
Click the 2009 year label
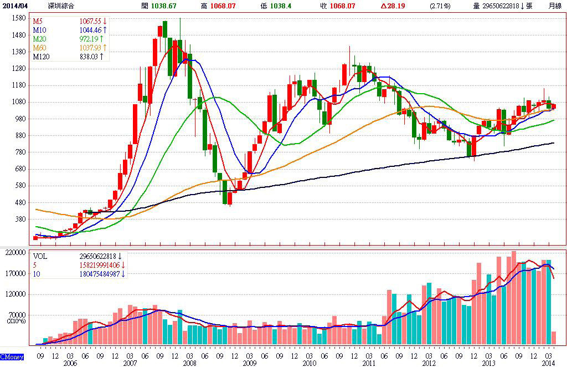pyautogui.click(x=250, y=363)
